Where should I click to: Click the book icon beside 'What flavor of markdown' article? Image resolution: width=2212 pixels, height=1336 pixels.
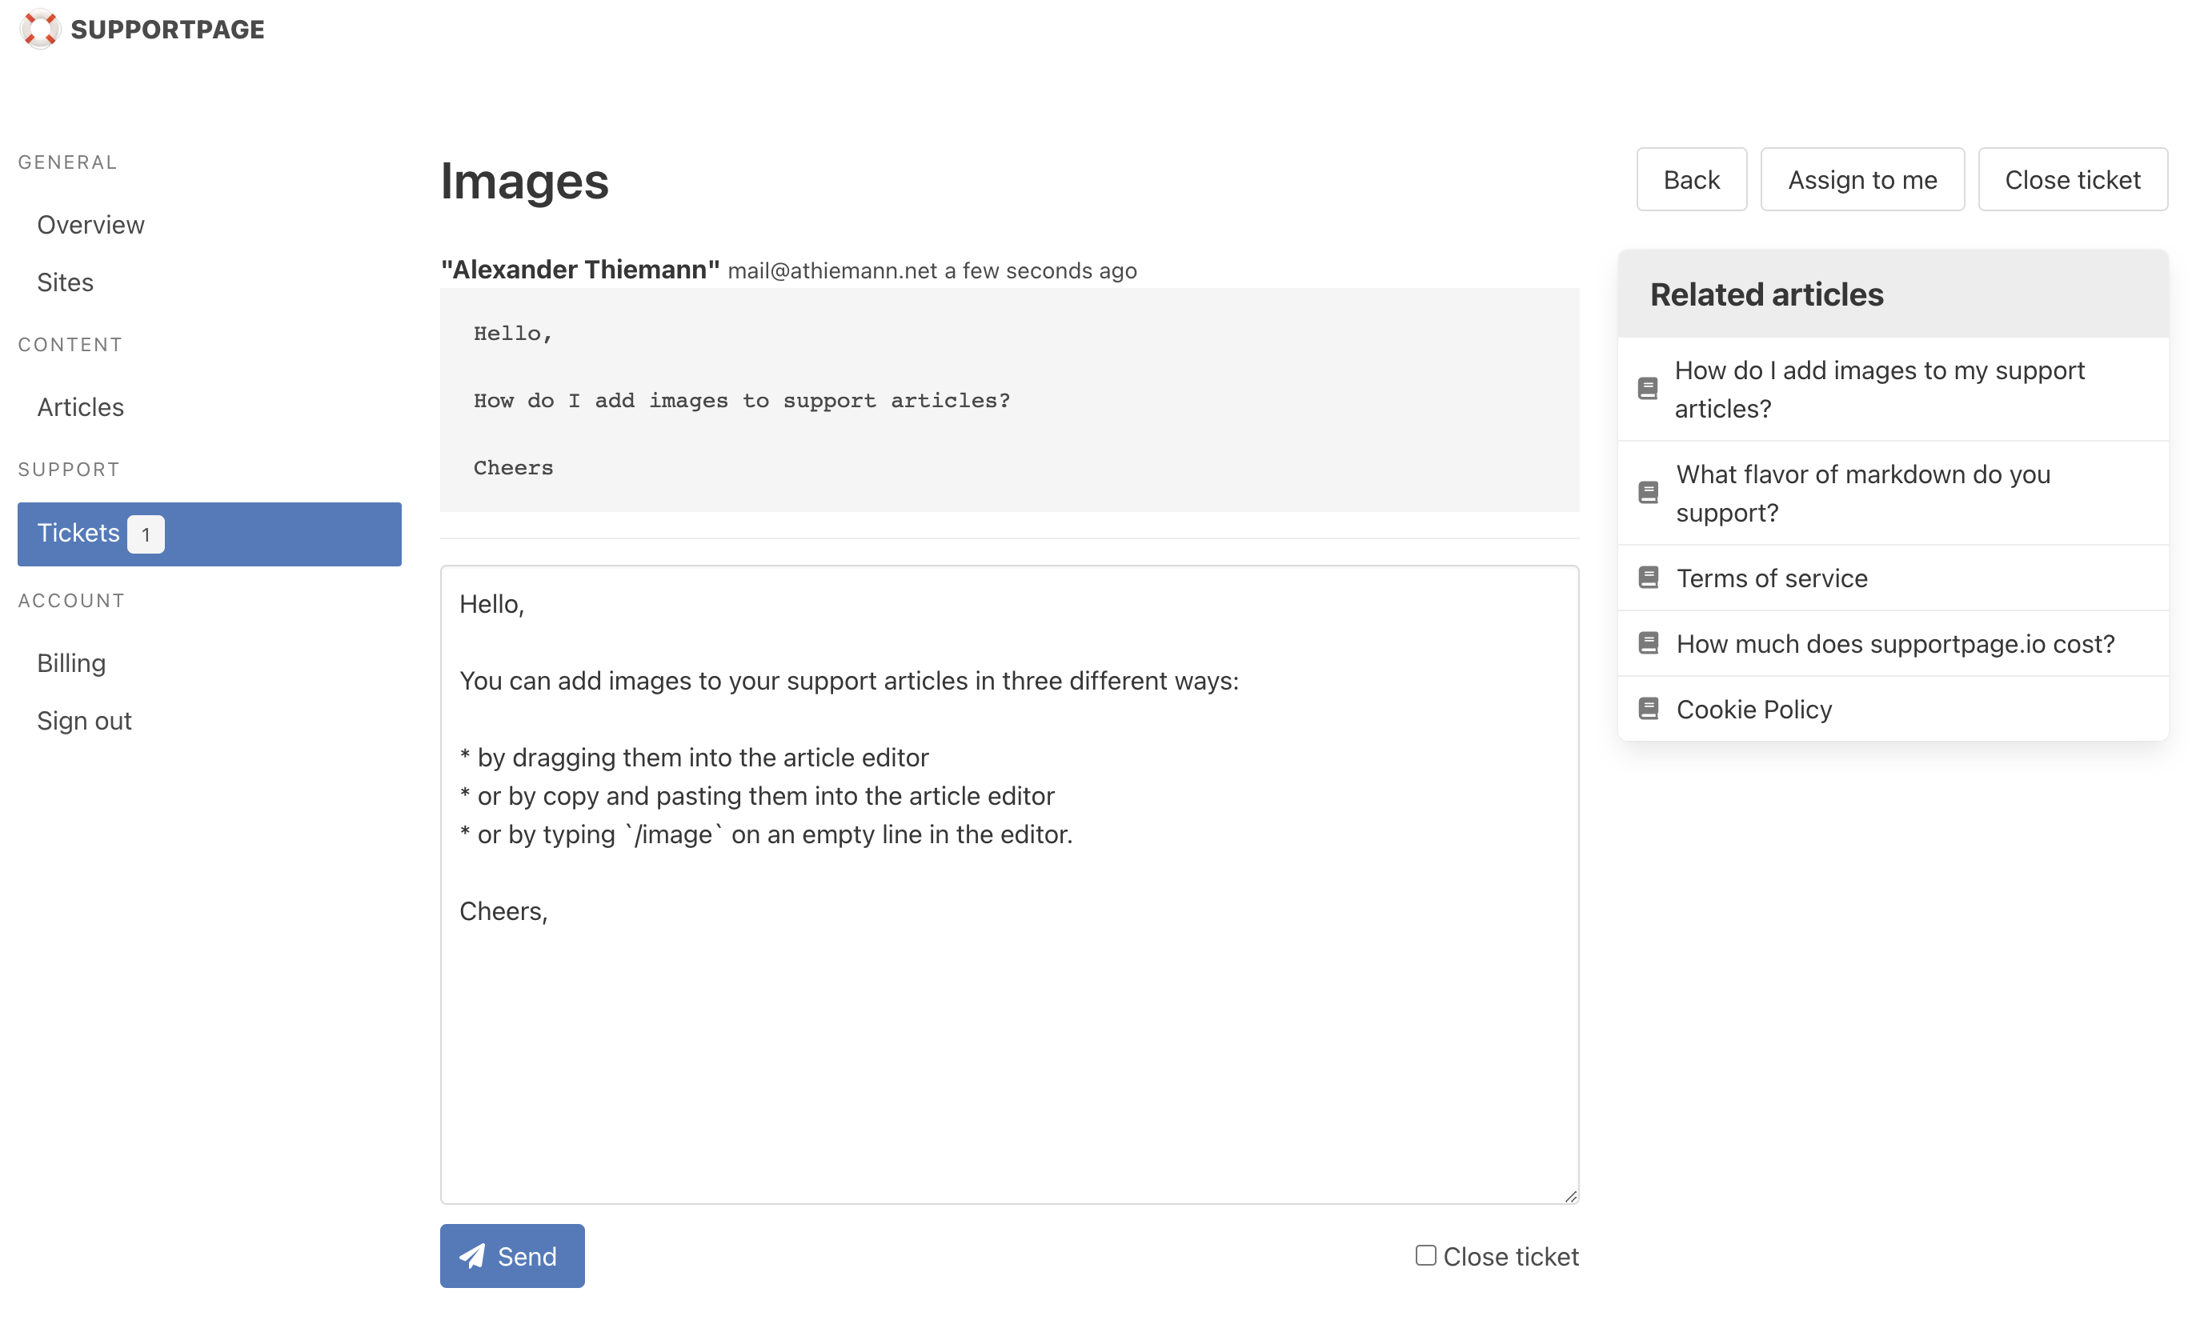click(x=1649, y=493)
